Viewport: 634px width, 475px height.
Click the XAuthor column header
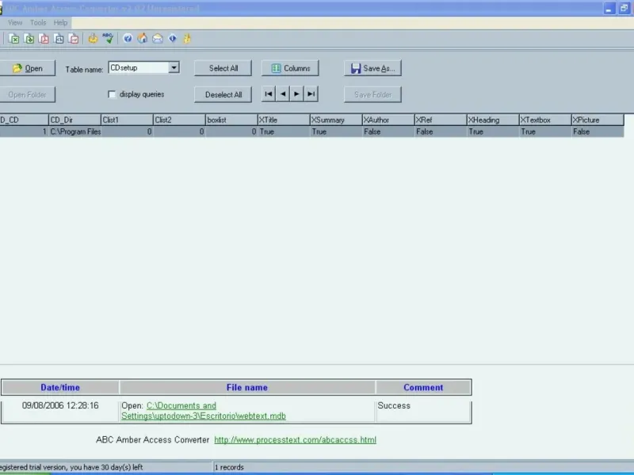(x=388, y=120)
